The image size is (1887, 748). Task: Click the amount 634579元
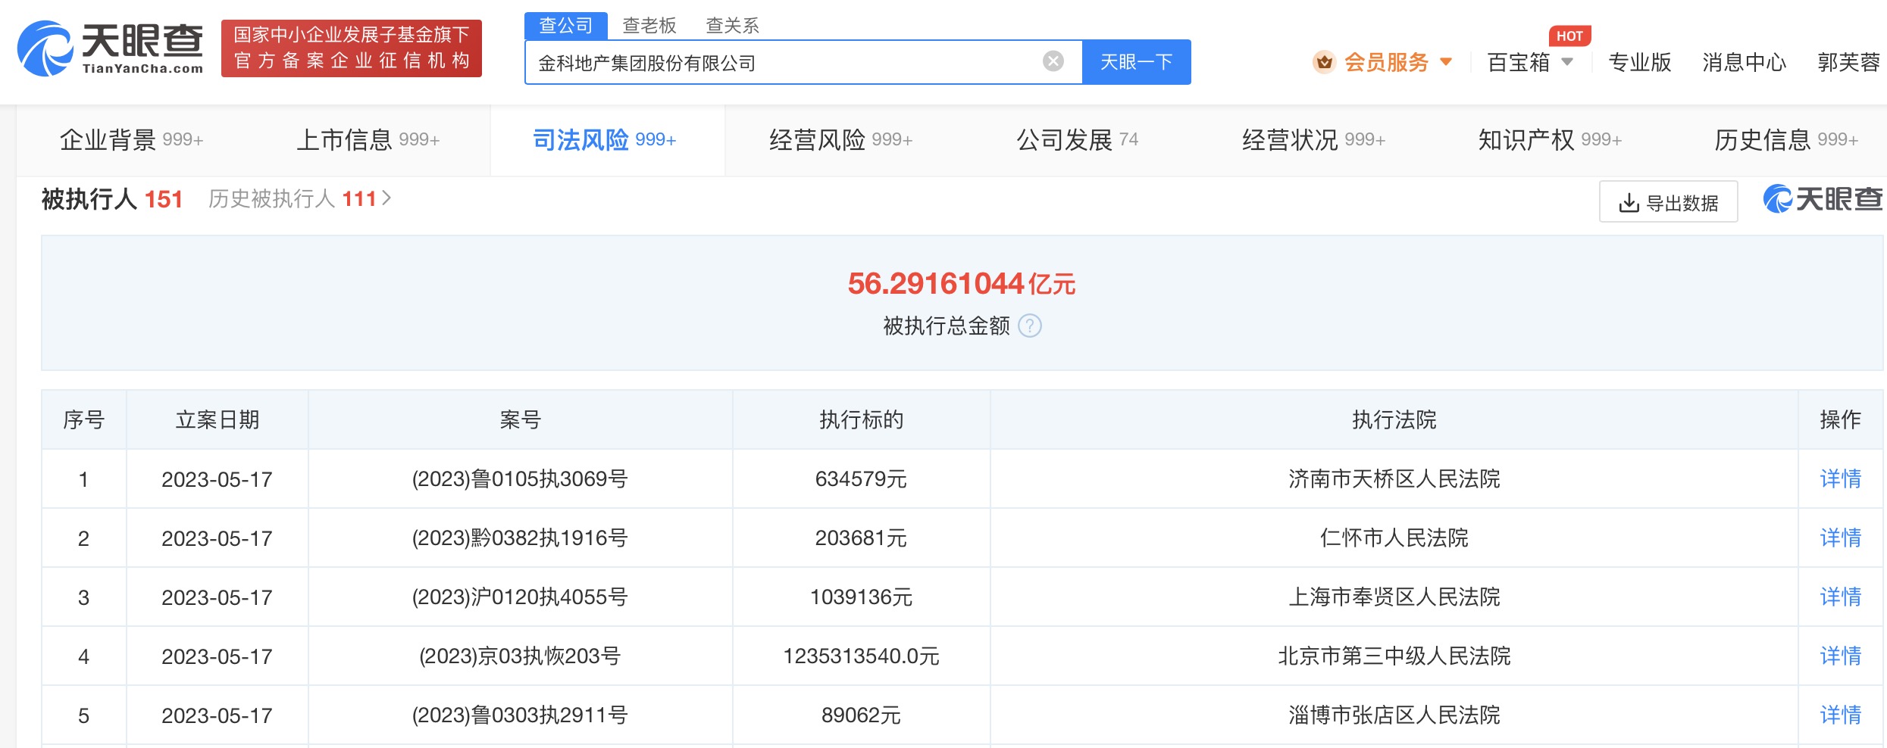(x=861, y=478)
